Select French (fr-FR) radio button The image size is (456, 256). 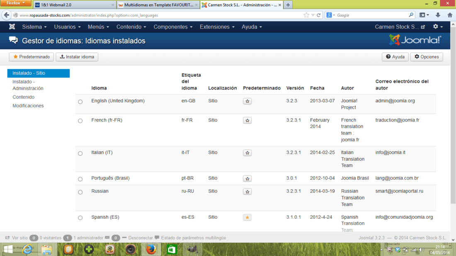80,121
